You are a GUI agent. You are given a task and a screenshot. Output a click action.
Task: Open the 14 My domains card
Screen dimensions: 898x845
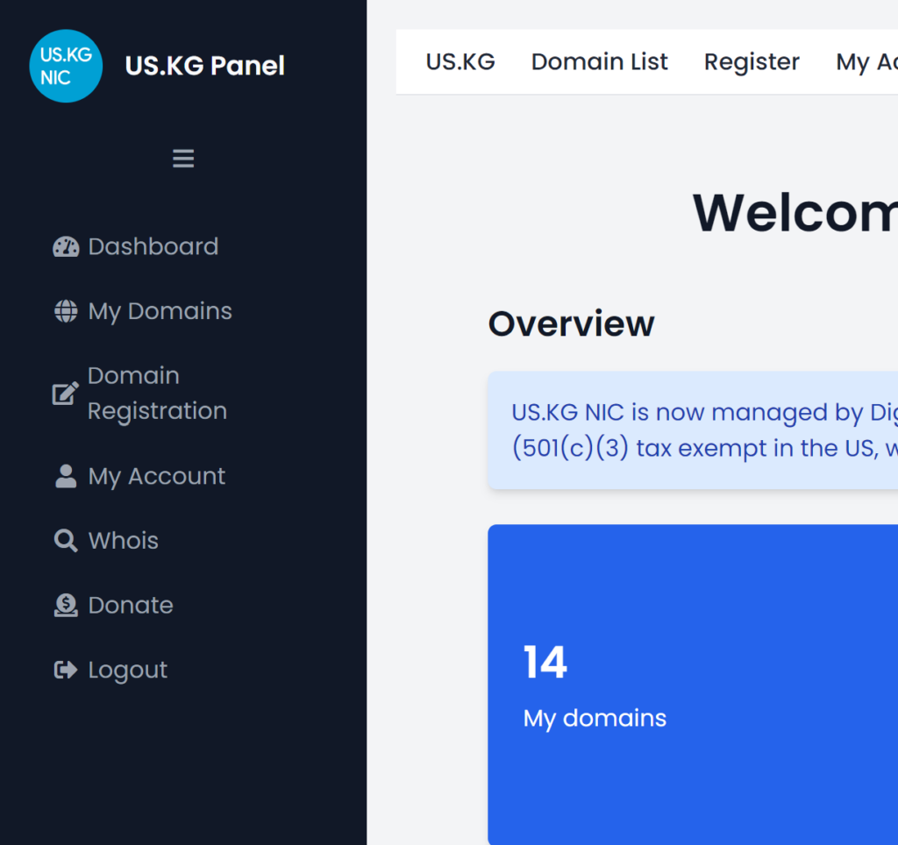(693, 685)
